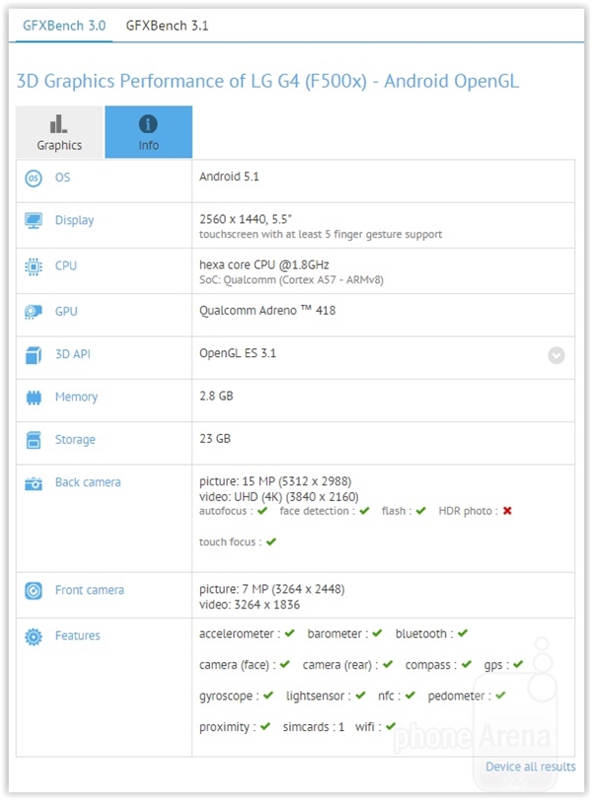The height and width of the screenshot is (800, 592).
Task: Click the GPU card icon
Action: 34,312
